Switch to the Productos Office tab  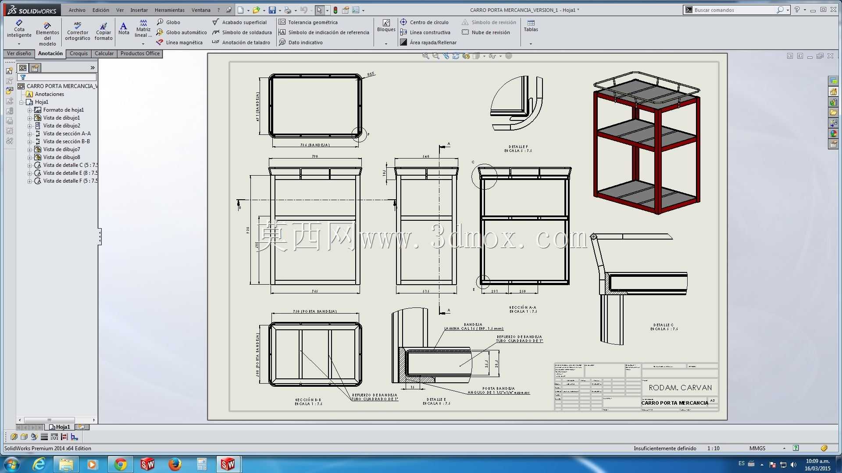click(x=140, y=54)
